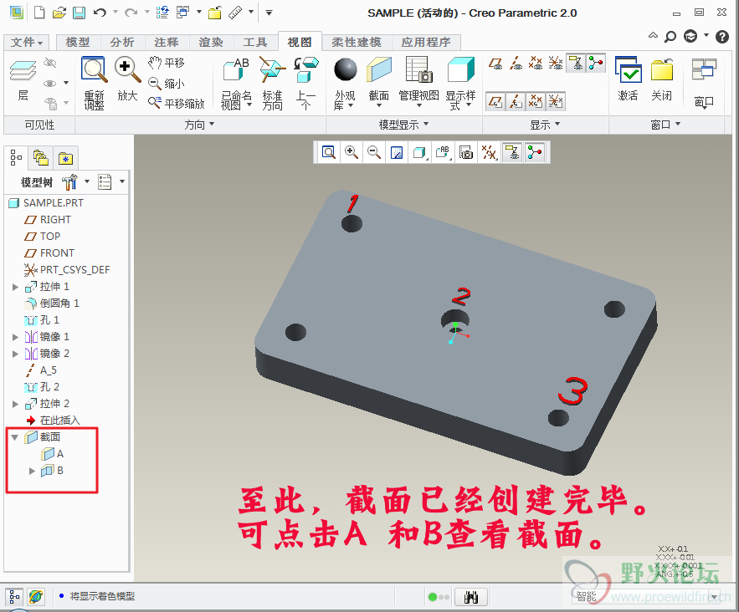Toggle spin center in ribbon 显示 group

coord(596,63)
